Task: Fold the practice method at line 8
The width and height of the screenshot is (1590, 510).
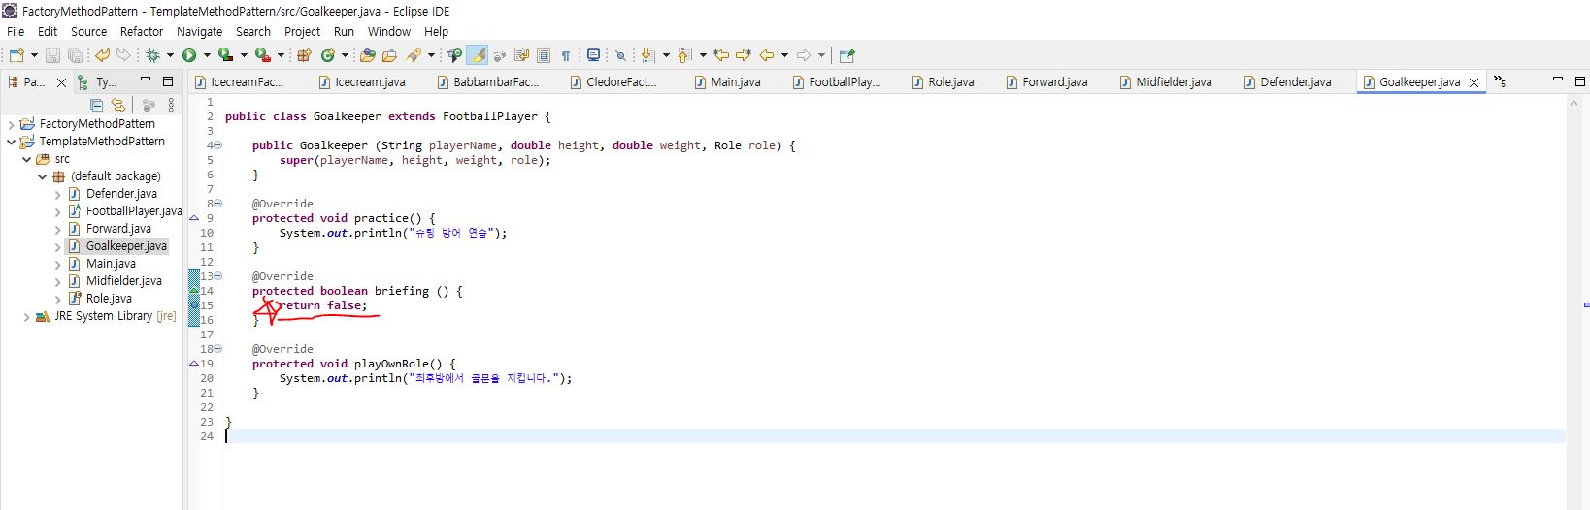Action: click(x=217, y=204)
